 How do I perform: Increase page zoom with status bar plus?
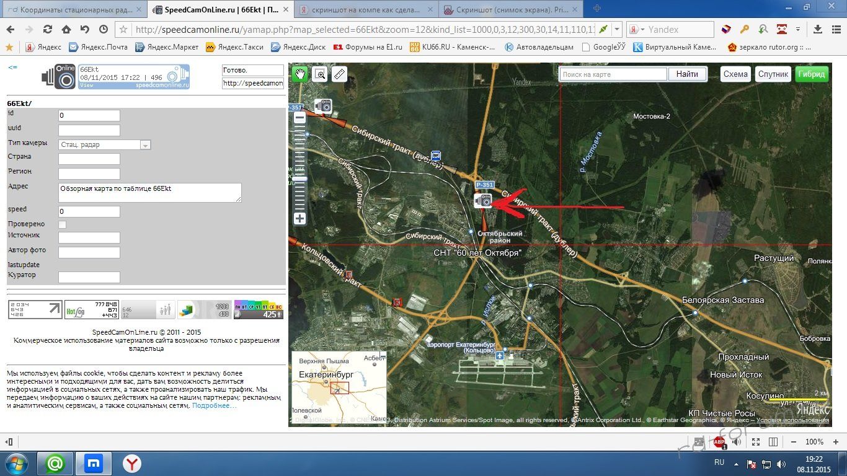click(x=836, y=442)
